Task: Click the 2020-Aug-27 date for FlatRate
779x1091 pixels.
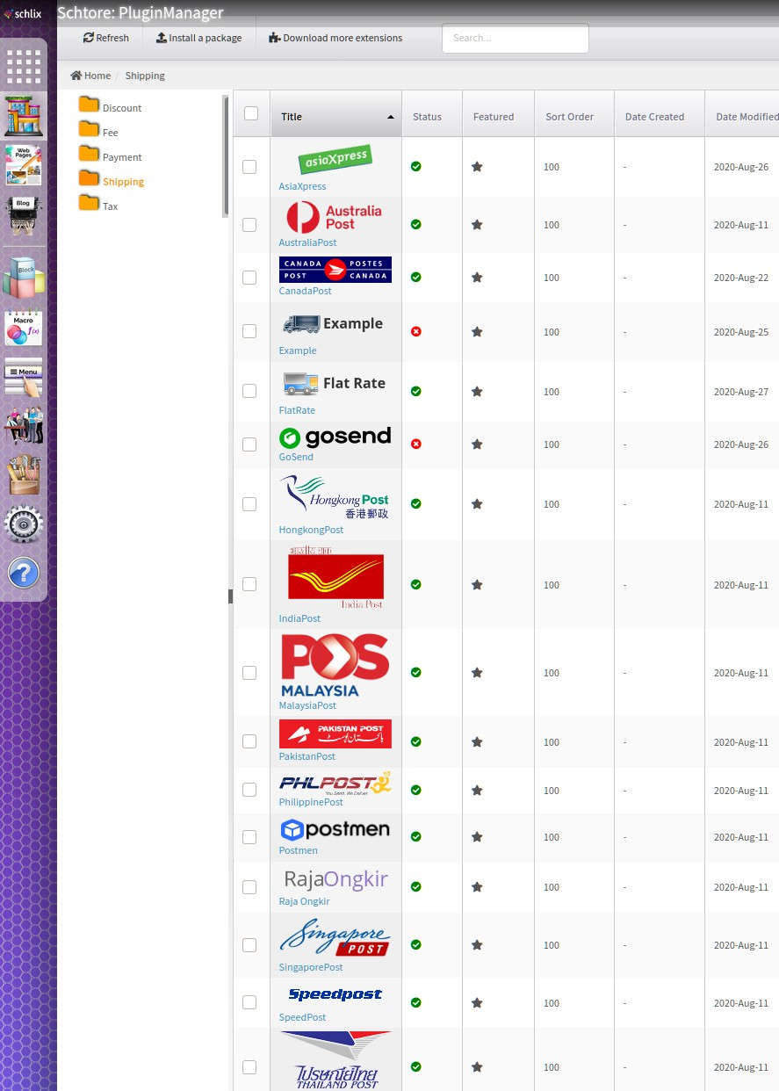Action: 741,392
